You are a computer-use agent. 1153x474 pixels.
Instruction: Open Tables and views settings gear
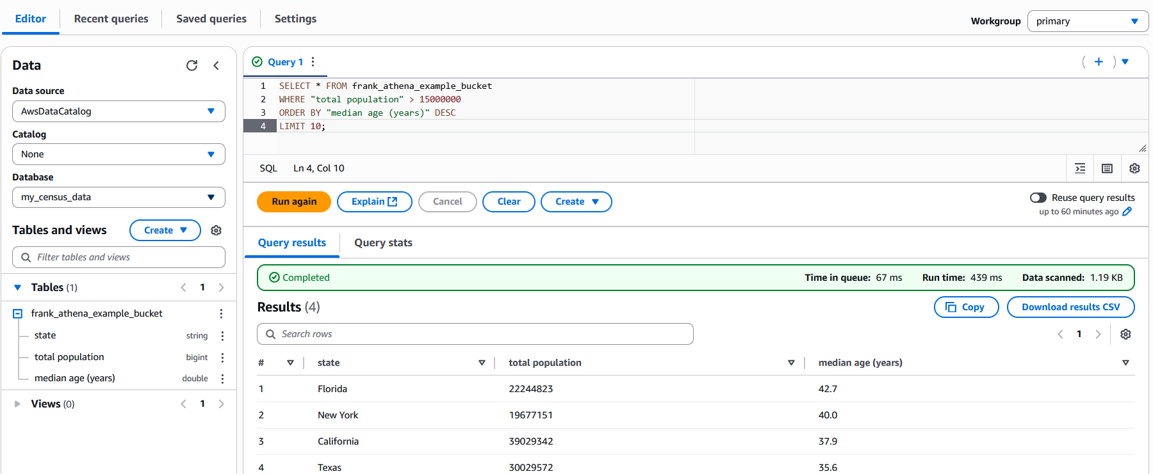217,230
